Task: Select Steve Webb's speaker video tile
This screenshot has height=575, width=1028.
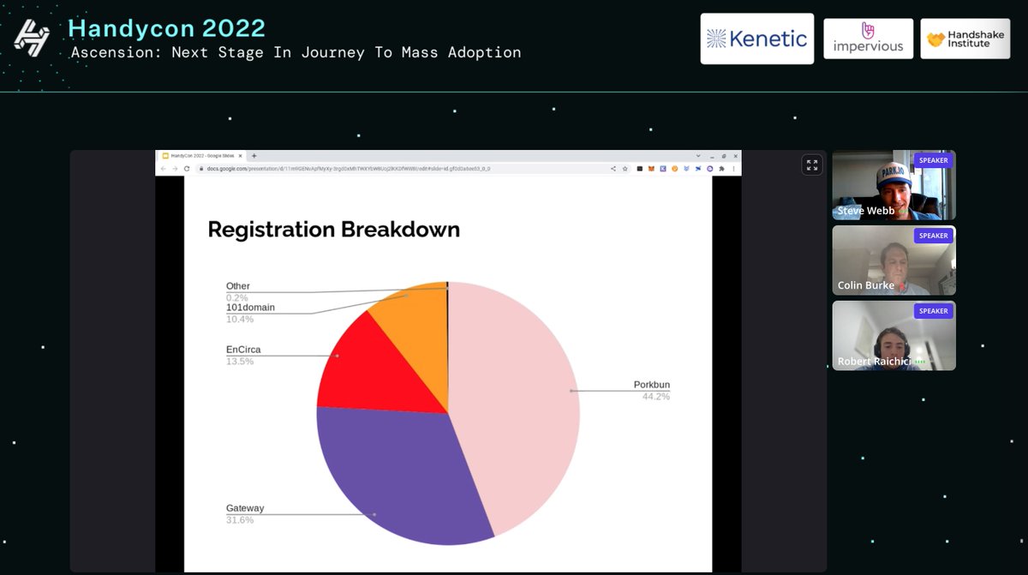Action: point(894,185)
